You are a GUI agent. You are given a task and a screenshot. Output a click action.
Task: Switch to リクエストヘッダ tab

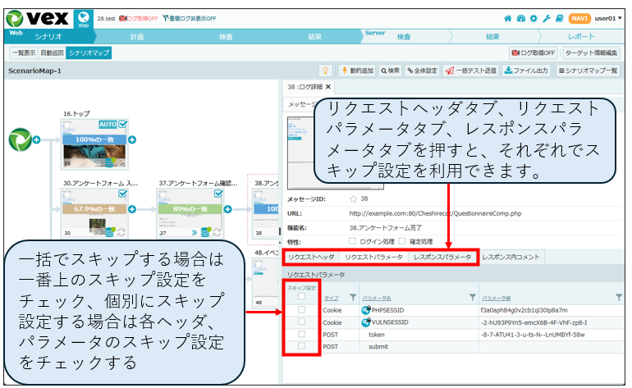(x=311, y=257)
